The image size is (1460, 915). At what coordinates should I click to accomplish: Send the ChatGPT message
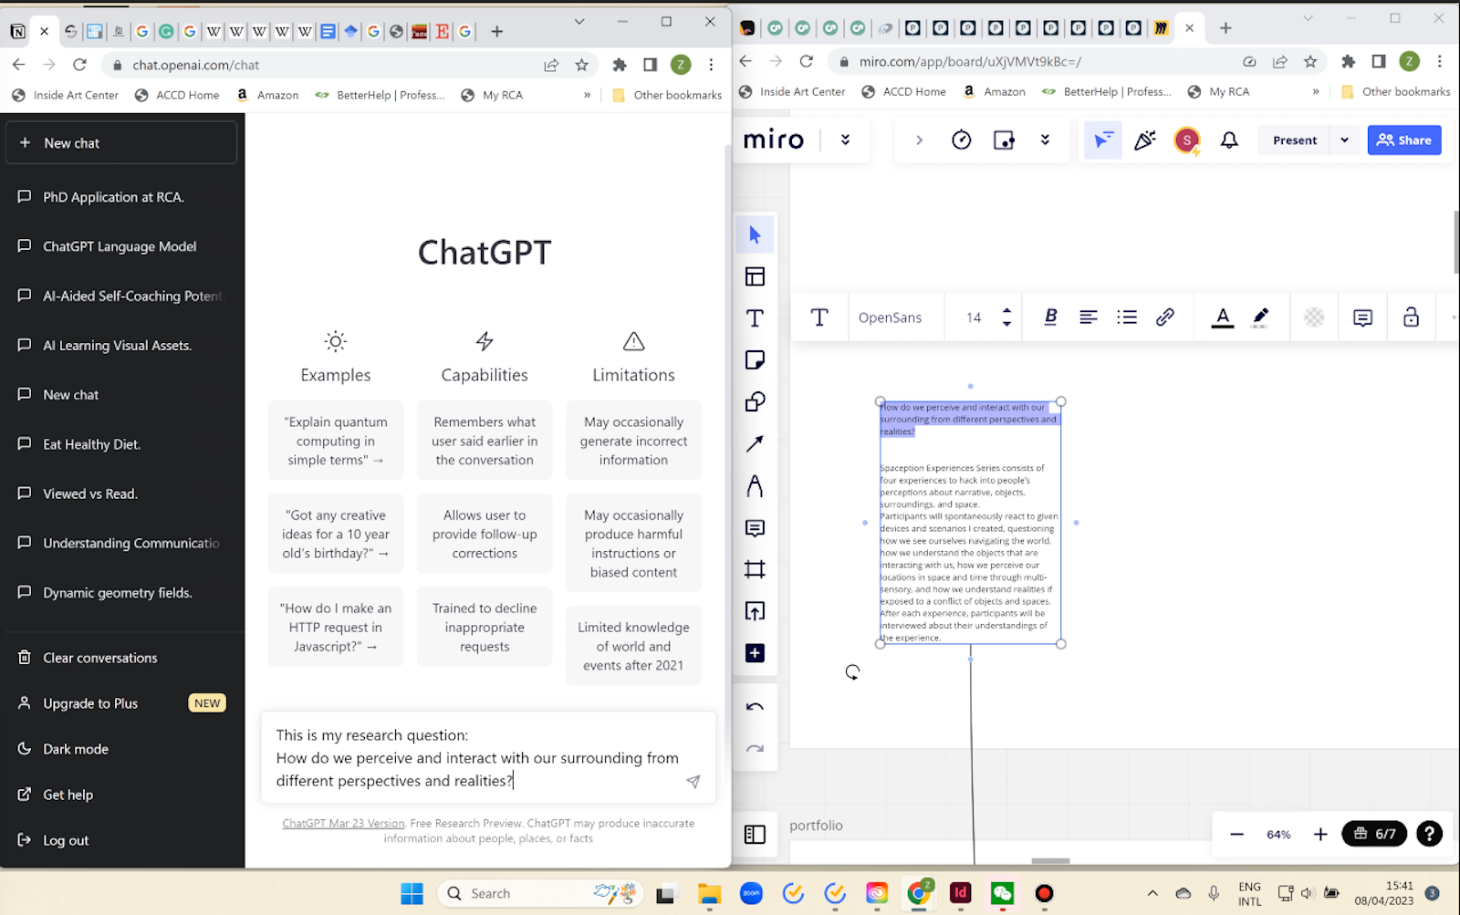[x=693, y=781]
